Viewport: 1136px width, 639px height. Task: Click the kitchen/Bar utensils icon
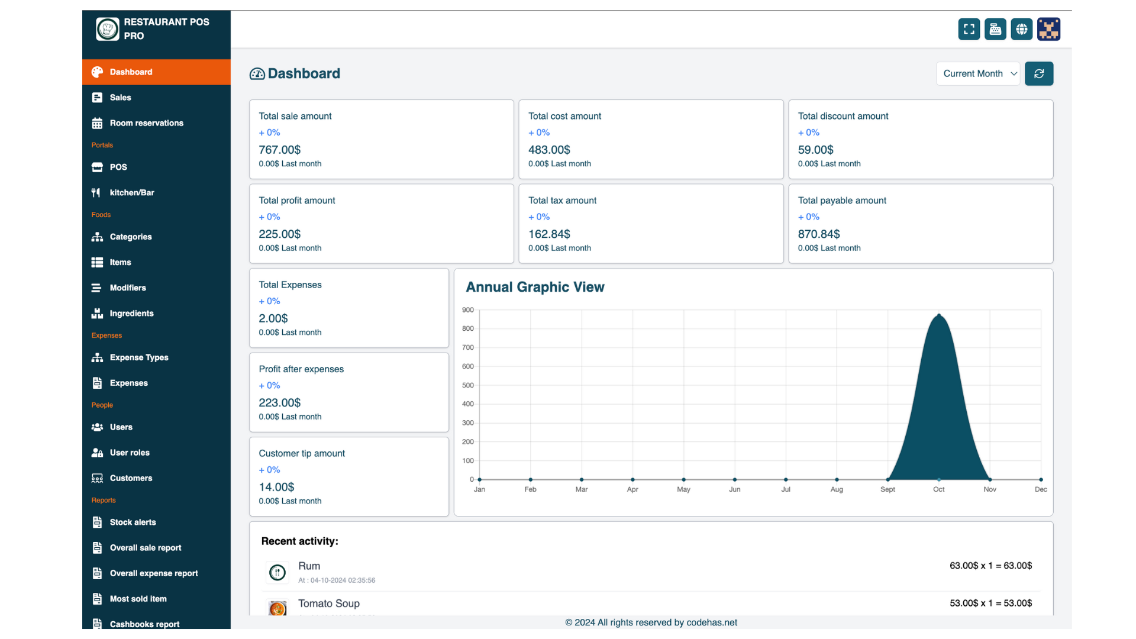(x=96, y=193)
